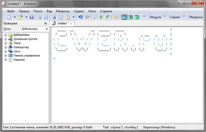Image resolution: width=206 pixels, height=132 pixels.
Task: Cut selection with the scissors icon
Action: pos(55,17)
